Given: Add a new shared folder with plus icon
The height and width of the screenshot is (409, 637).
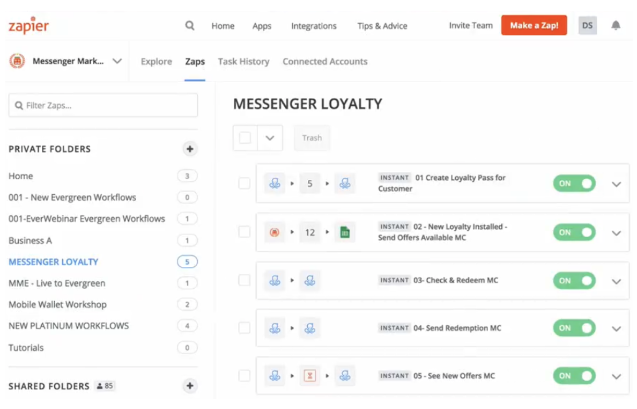Looking at the screenshot, I should pyautogui.click(x=190, y=386).
